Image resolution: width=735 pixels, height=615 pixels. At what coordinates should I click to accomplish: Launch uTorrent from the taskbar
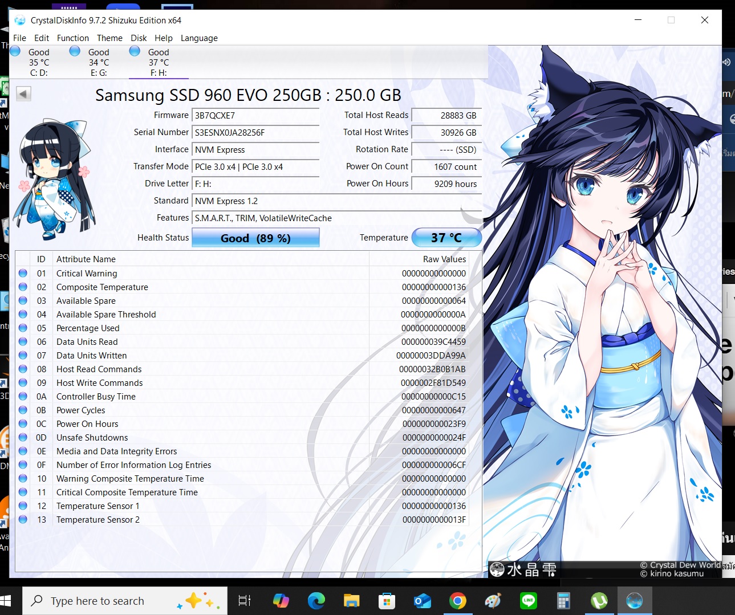click(599, 601)
